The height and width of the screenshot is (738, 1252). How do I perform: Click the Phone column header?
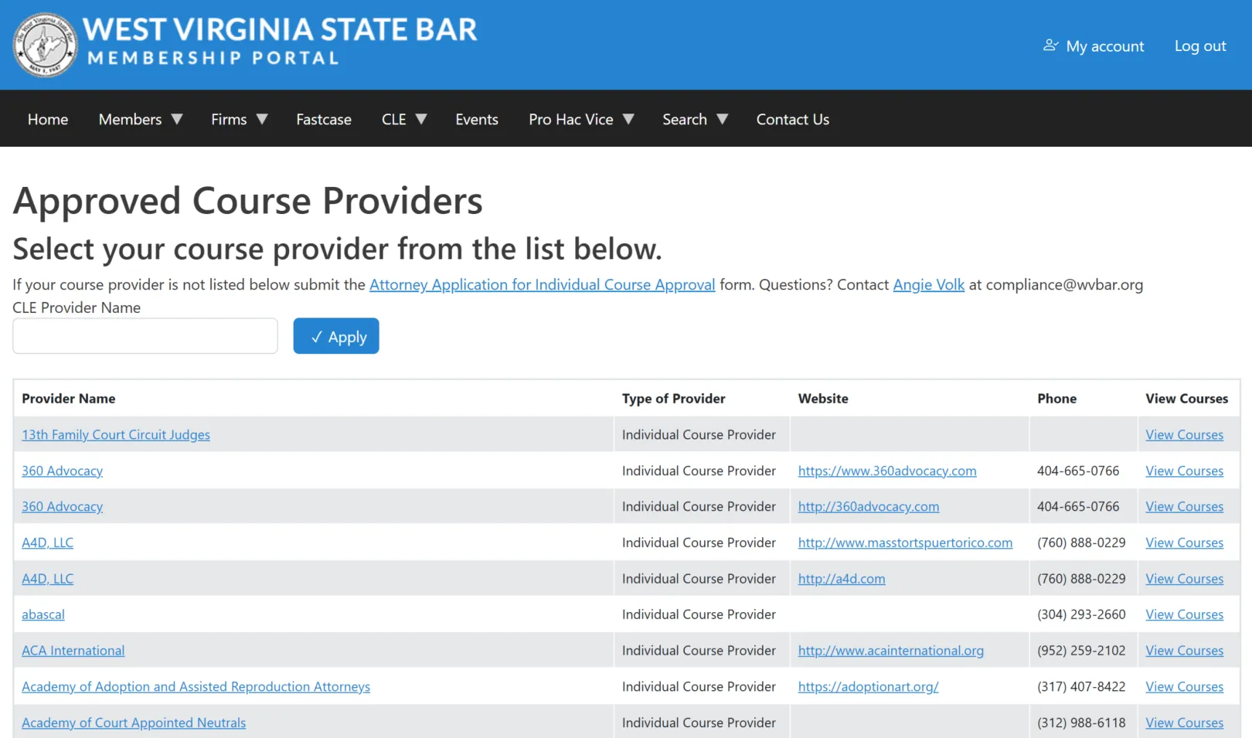(1057, 399)
